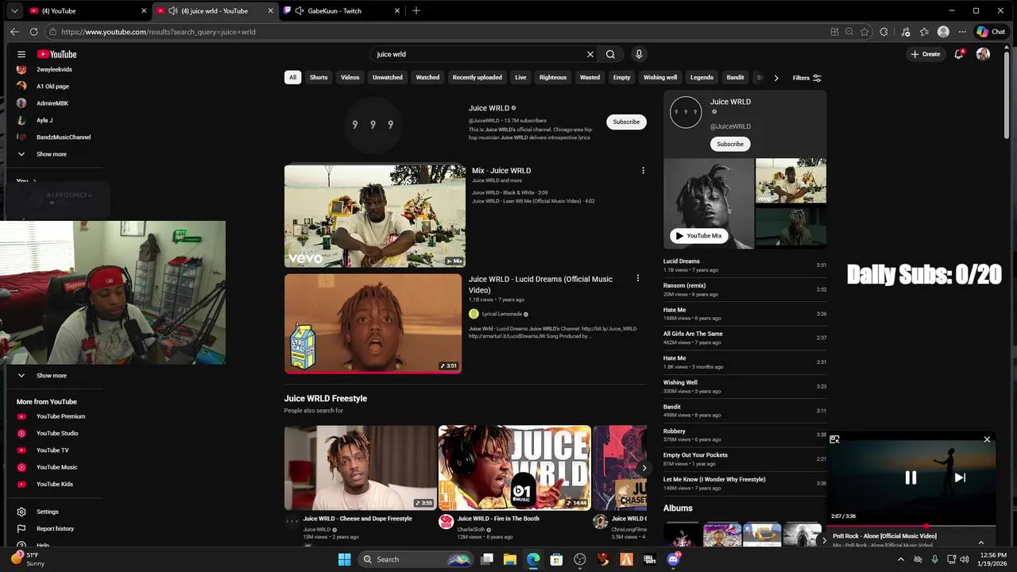This screenshot has width=1017, height=572.
Task: Subscribe to Juice WRLD channel result
Action: click(626, 122)
